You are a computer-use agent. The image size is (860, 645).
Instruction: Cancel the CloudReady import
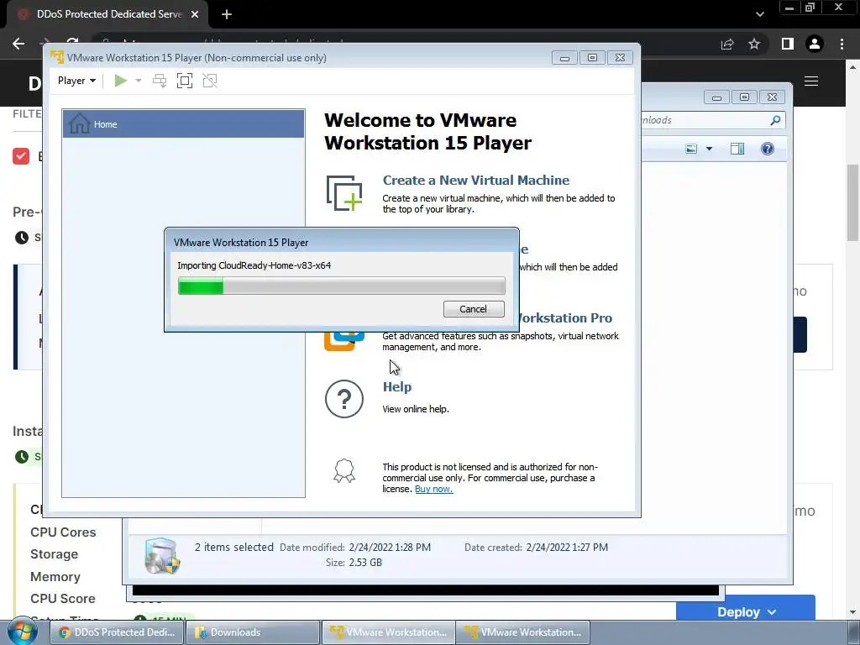[474, 309]
